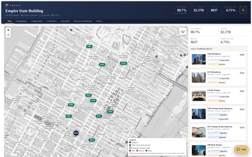This screenshot has width=252, height=157.
Task: Click 'Sale comp, price per SF' legend entry
Action: pos(140,145)
